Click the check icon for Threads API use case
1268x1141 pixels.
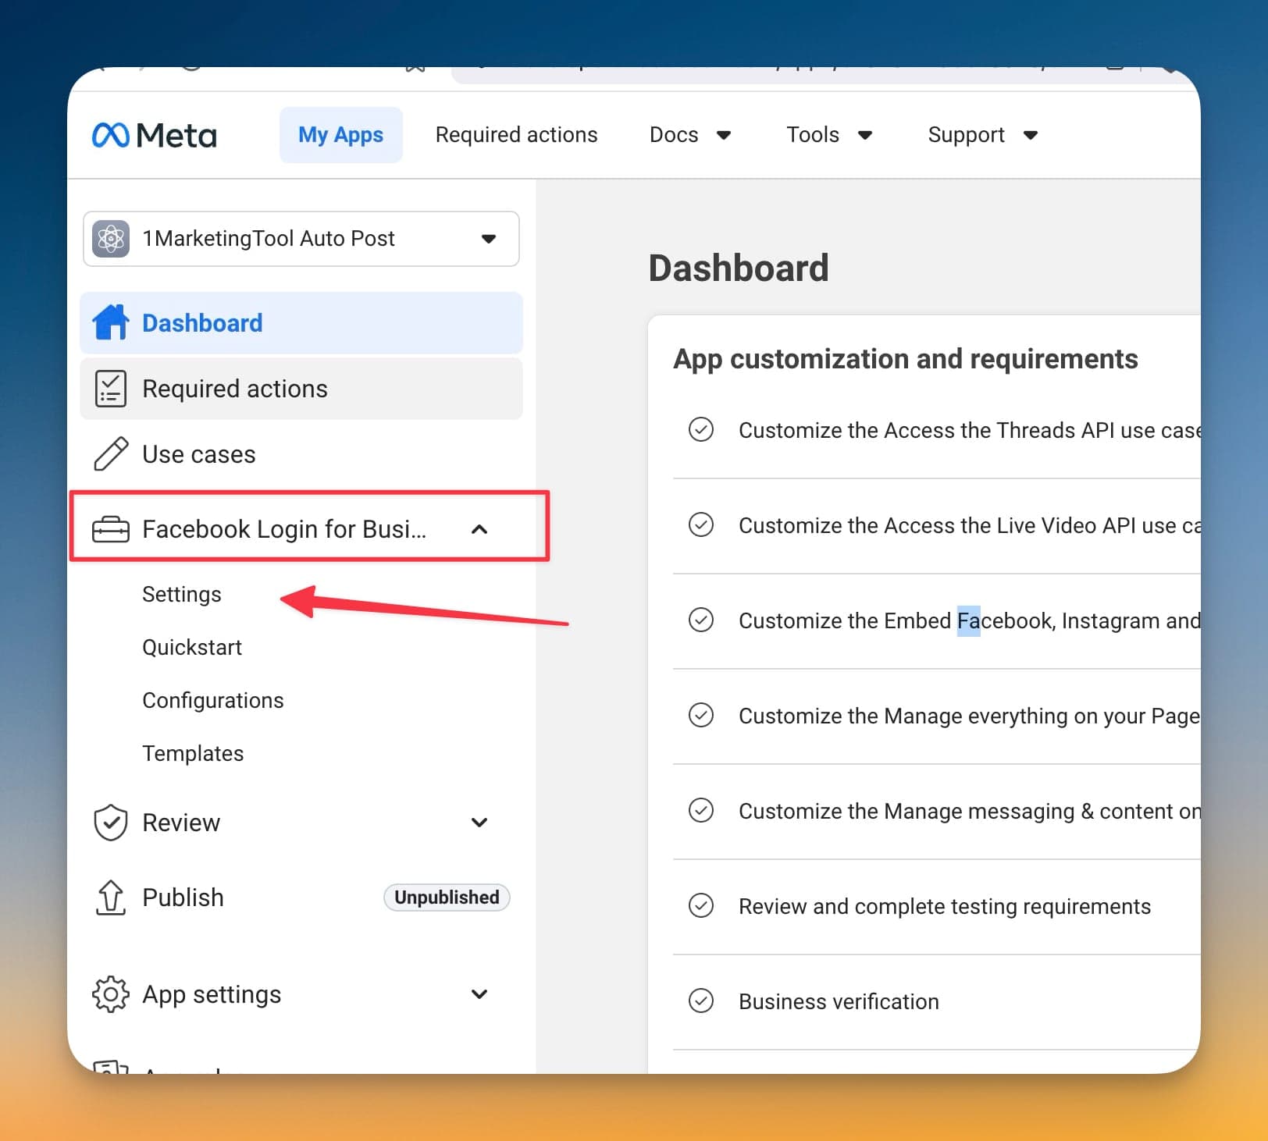tap(701, 430)
